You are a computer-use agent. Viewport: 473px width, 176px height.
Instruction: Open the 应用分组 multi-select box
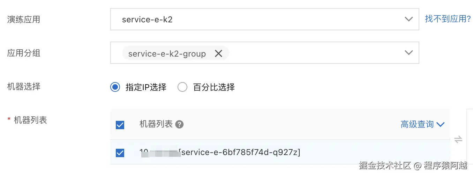pos(314,53)
